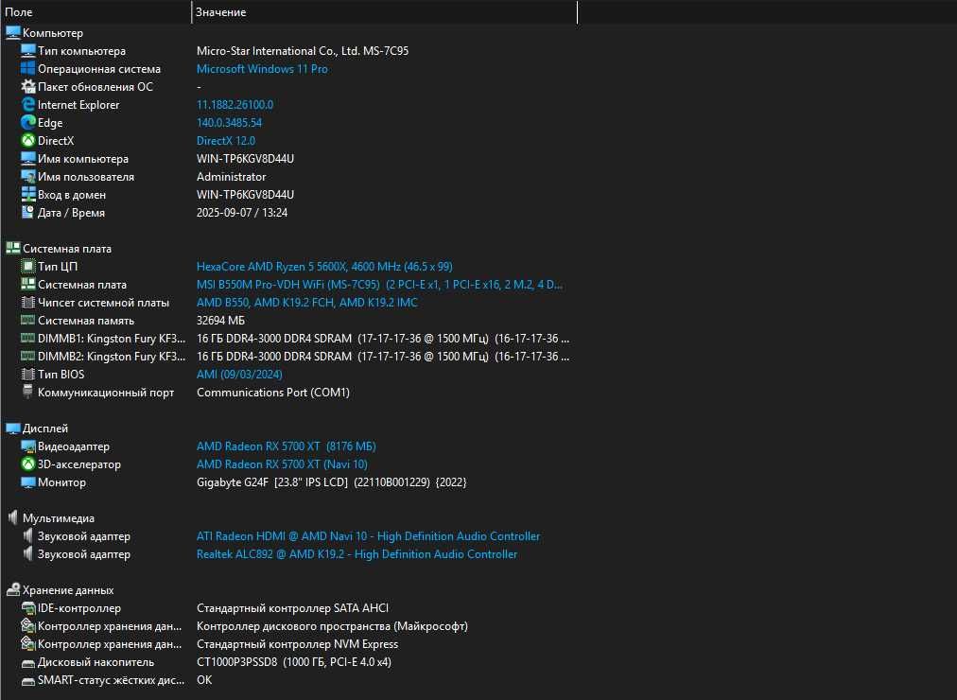Viewport: 957px width, 700px height.
Task: Click the Тип ЦП processor icon
Action: click(28, 266)
